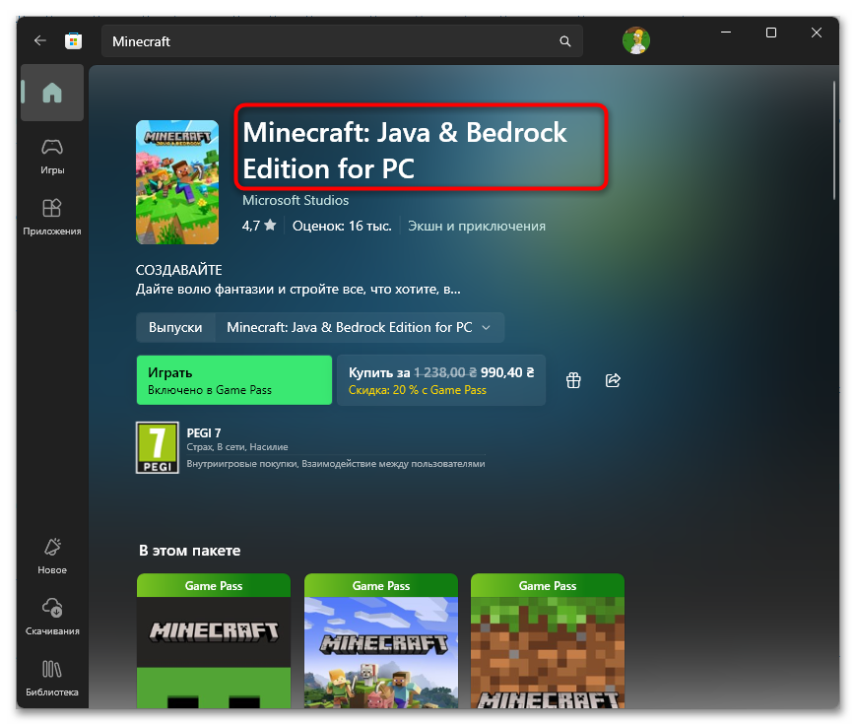Click the search magnifier icon

pyautogui.click(x=564, y=41)
